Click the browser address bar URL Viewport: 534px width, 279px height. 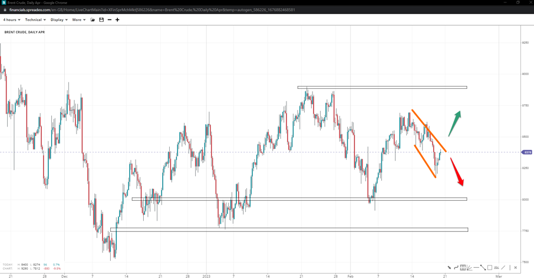(152, 10)
